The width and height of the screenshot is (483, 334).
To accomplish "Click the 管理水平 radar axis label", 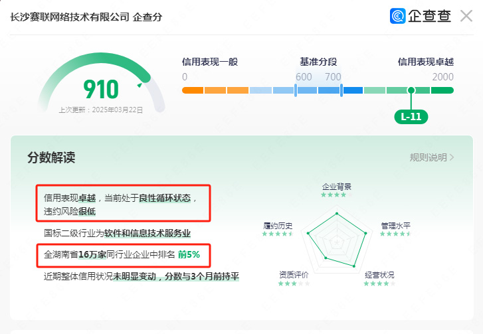I will pos(395,225).
